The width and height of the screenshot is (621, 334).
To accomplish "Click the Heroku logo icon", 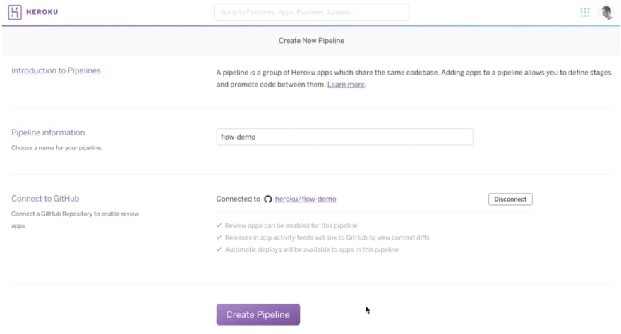I will click(15, 12).
